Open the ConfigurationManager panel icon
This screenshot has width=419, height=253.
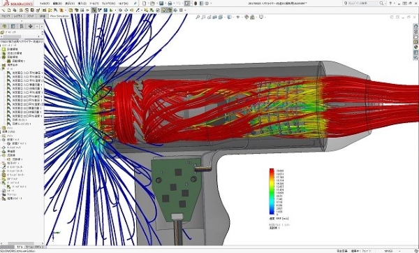22,27
